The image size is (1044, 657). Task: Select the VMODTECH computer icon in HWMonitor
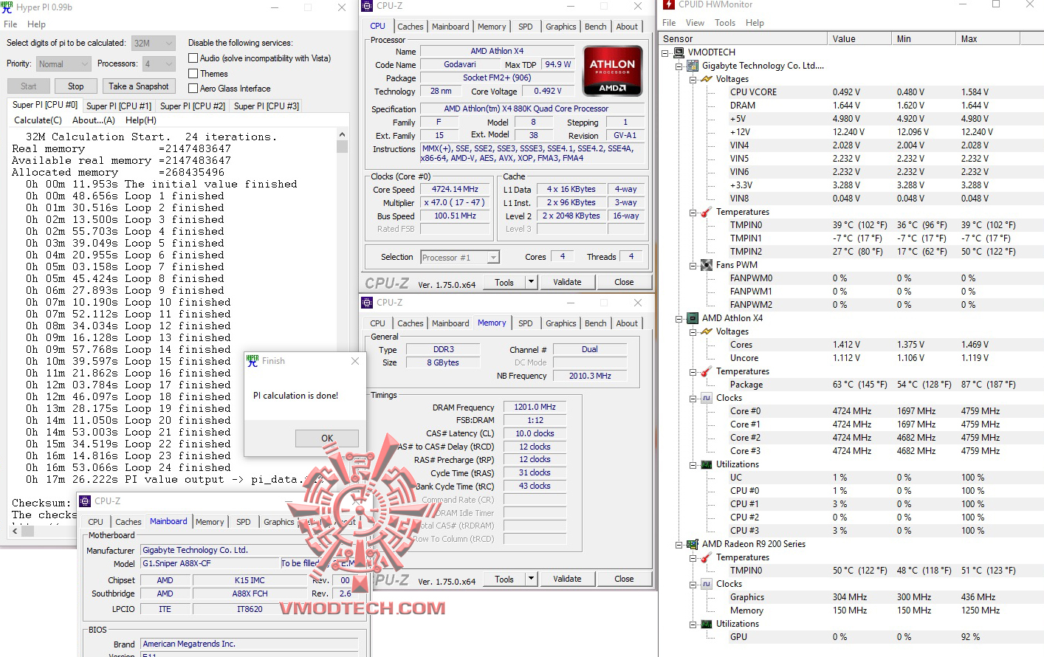click(679, 52)
